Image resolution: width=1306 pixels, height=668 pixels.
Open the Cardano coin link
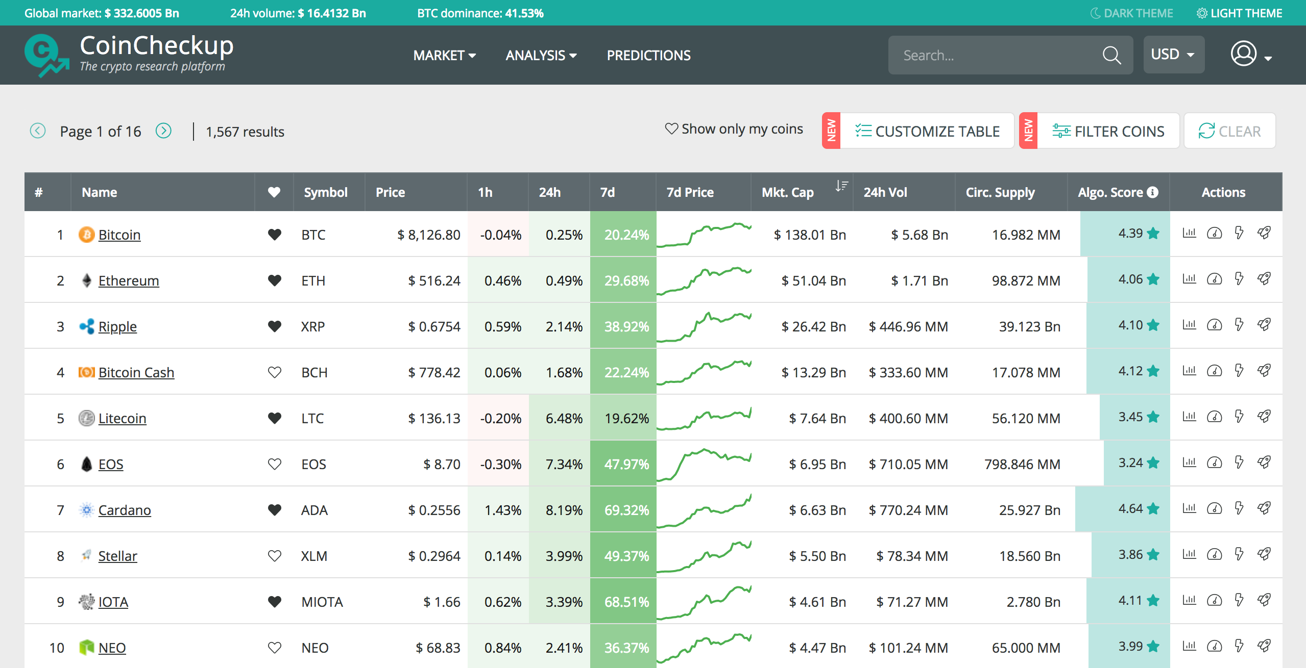pos(125,510)
